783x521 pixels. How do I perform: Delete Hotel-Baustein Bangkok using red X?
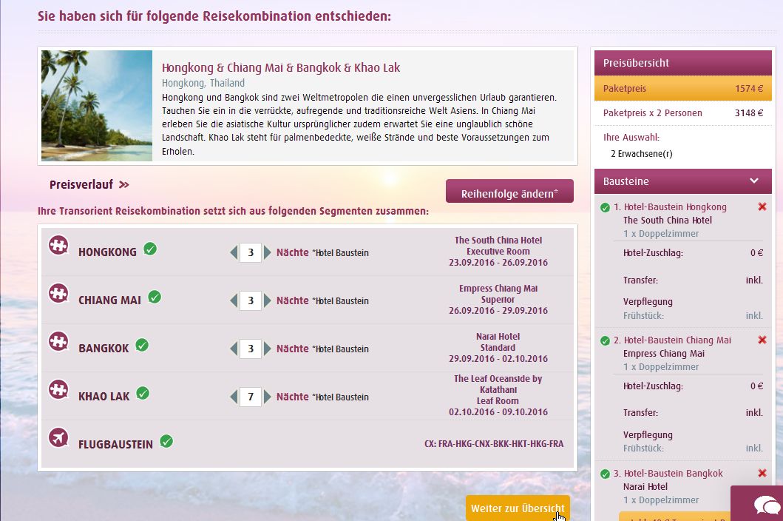point(762,474)
